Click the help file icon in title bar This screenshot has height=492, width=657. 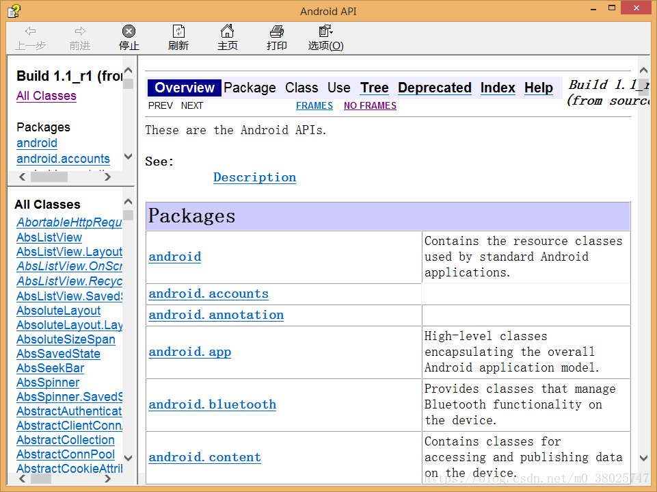click(x=14, y=10)
